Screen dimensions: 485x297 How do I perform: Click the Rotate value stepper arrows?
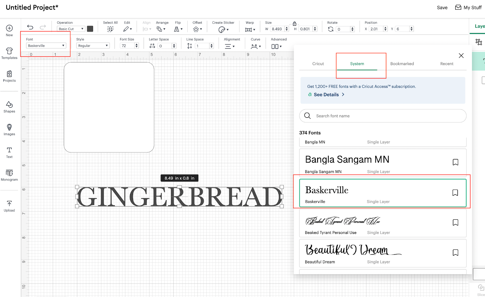tap(352, 29)
